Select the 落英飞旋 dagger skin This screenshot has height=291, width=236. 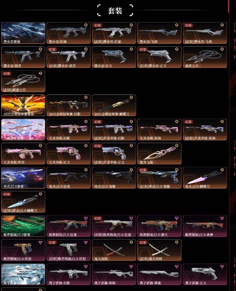(x=159, y=154)
